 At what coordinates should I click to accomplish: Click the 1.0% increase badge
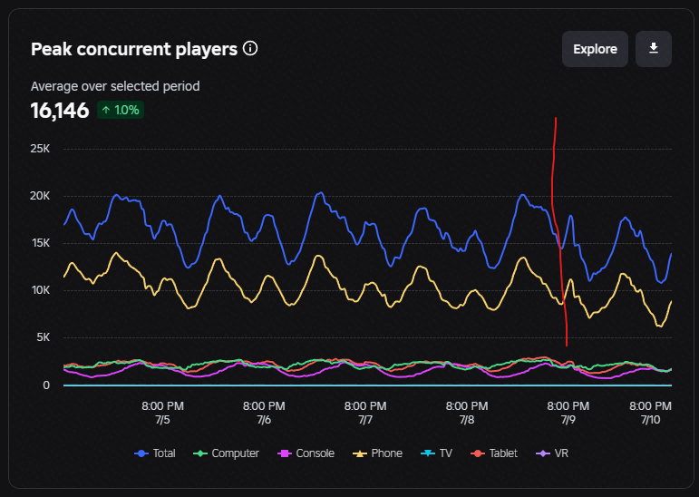121,111
